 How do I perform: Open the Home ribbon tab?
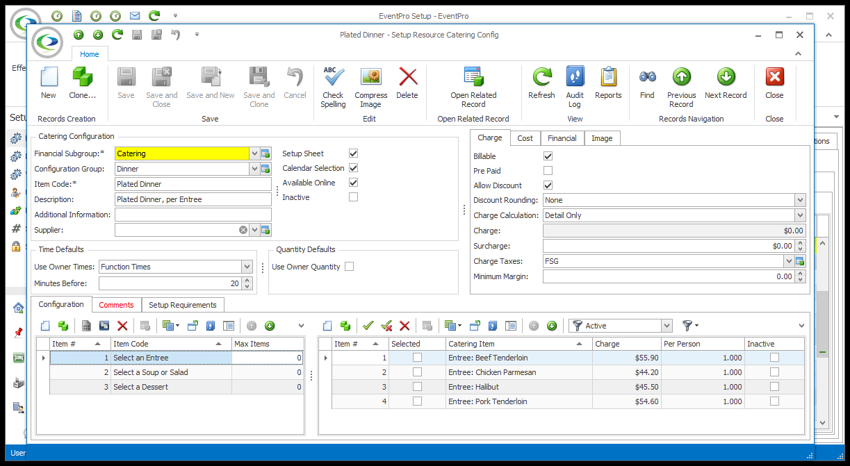tap(90, 54)
